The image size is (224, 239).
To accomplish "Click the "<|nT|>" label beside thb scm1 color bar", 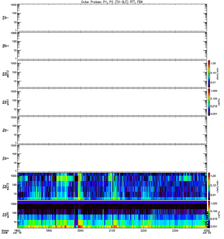I will 219,102.
